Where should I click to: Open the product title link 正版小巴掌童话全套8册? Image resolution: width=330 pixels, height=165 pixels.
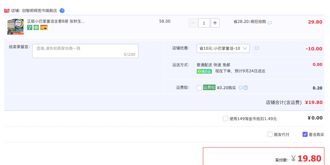56,21
